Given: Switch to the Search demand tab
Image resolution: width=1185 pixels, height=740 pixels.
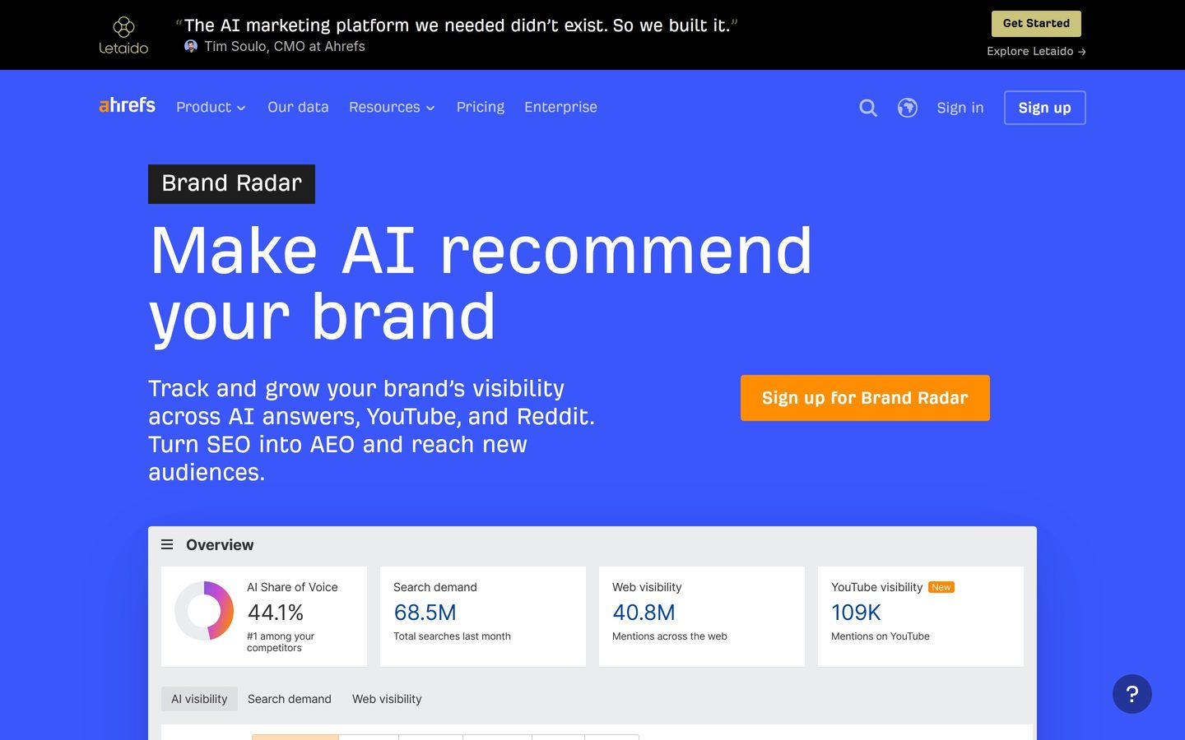Looking at the screenshot, I should click(x=290, y=699).
